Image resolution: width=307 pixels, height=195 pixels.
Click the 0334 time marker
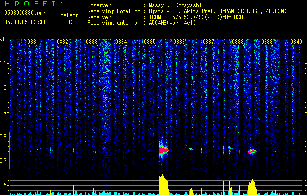pos(121,41)
